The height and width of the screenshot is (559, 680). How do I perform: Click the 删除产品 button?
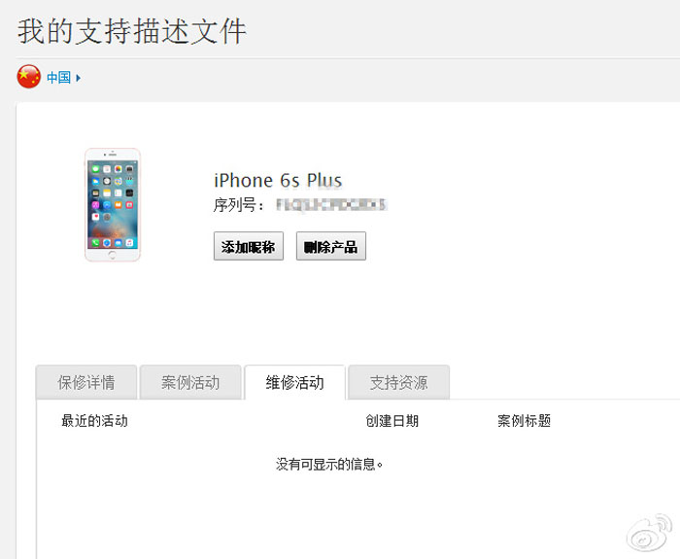pyautogui.click(x=331, y=246)
